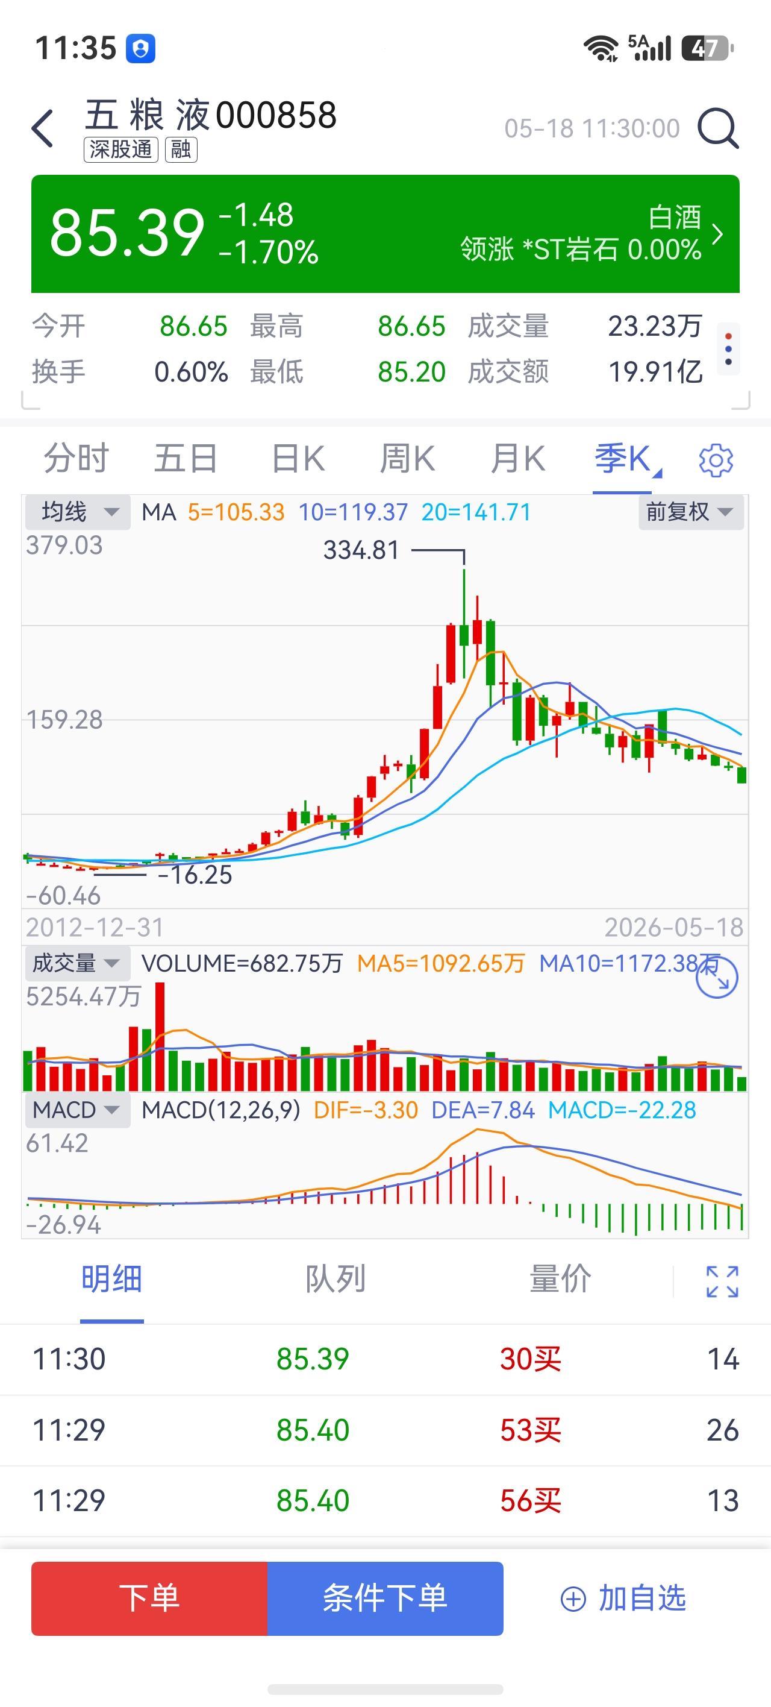Viewport: 771px width, 1707px height.
Task: Open 白酒 sector chevron arrow
Action: tap(717, 234)
